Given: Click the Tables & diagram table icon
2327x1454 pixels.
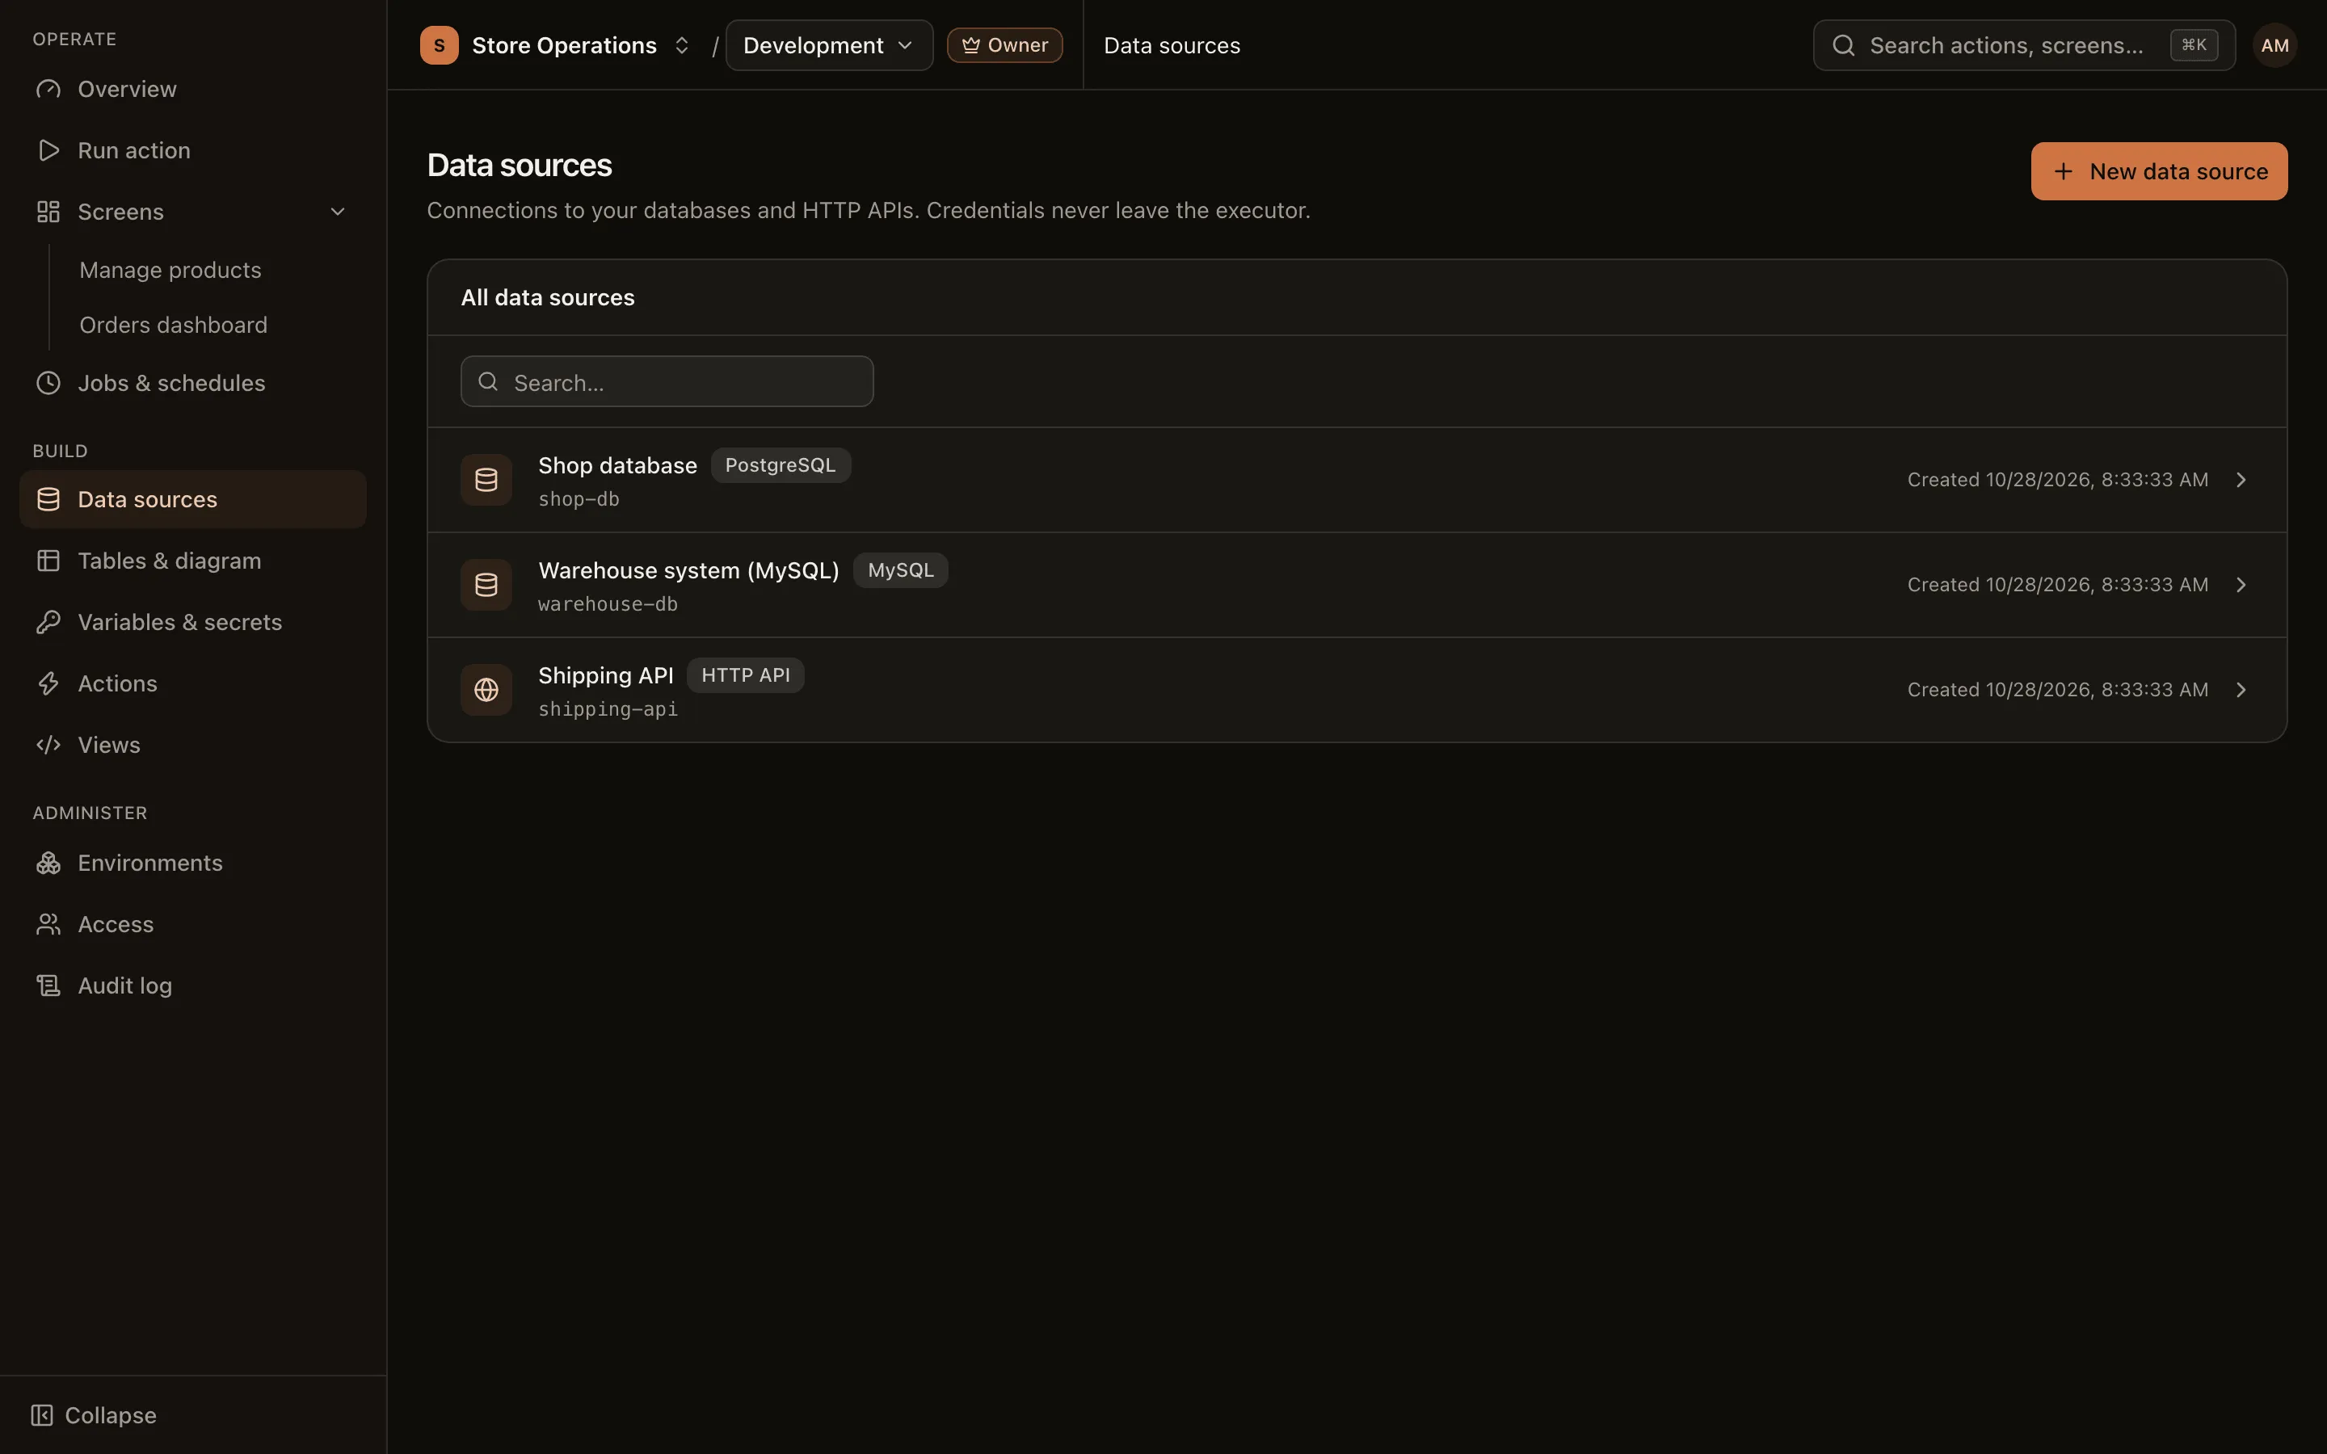Looking at the screenshot, I should coord(48,561).
